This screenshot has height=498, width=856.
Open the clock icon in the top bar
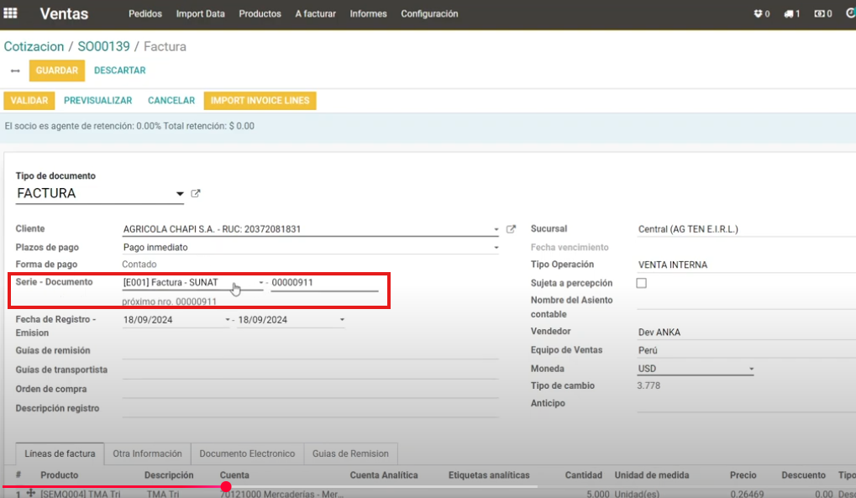pyautogui.click(x=851, y=13)
